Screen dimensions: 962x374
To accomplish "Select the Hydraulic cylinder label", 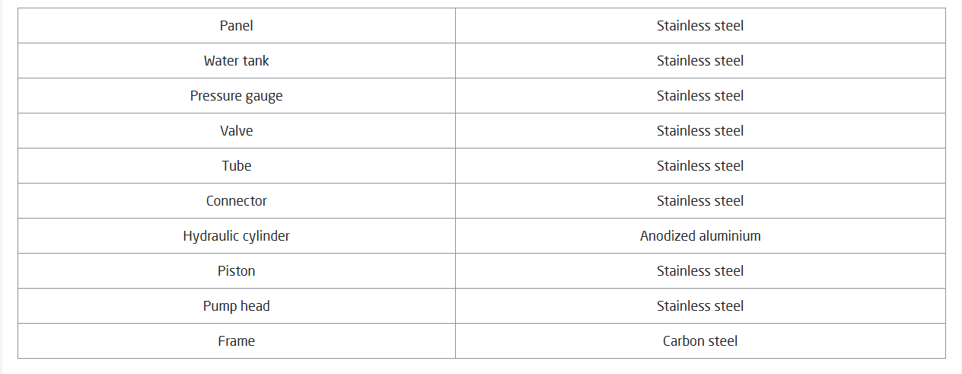I will click(x=237, y=236).
